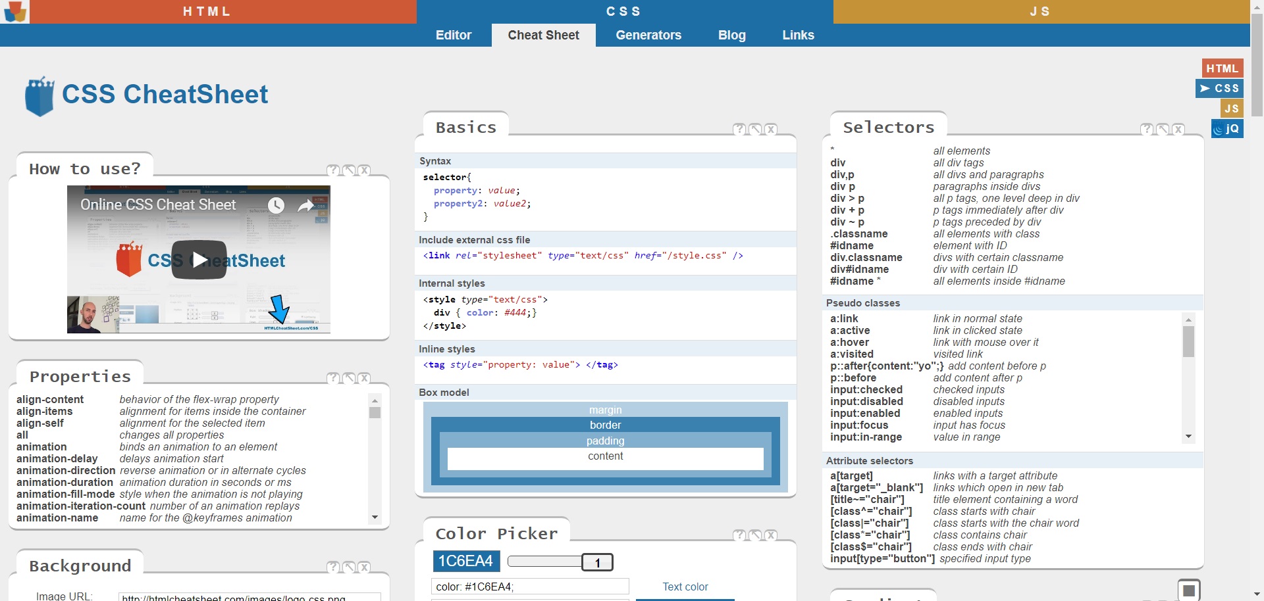The width and height of the screenshot is (1264, 601).
Task: Click the color code input field
Action: (x=530, y=587)
